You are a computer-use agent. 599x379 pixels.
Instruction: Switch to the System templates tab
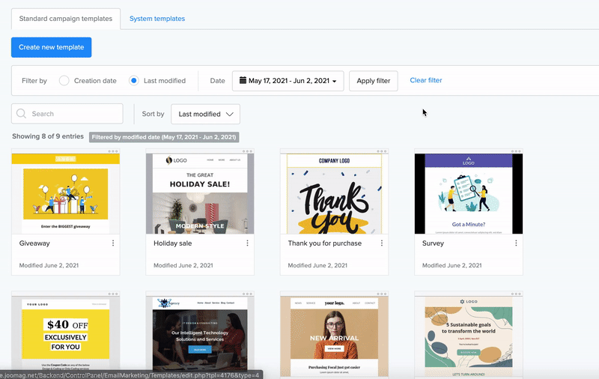tap(156, 18)
